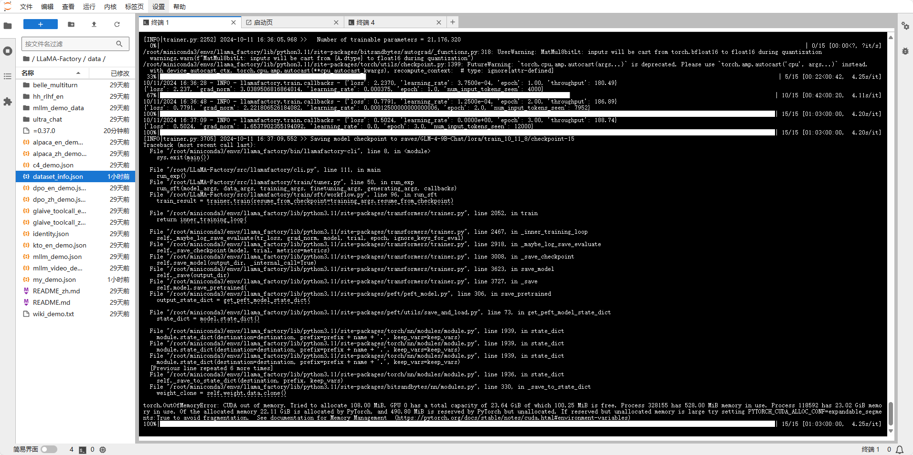The image size is (913, 455).
Task: Open the hh_rlhf_en folder
Action: tap(75, 96)
